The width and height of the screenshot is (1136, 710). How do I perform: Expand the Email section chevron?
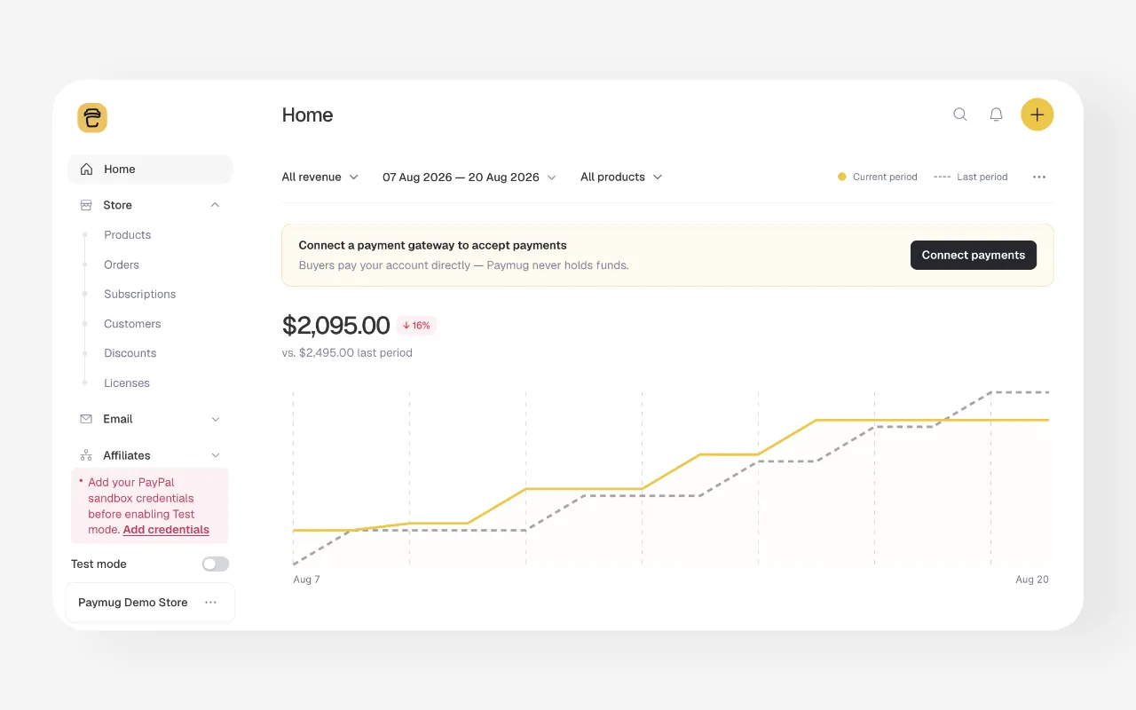pos(215,419)
